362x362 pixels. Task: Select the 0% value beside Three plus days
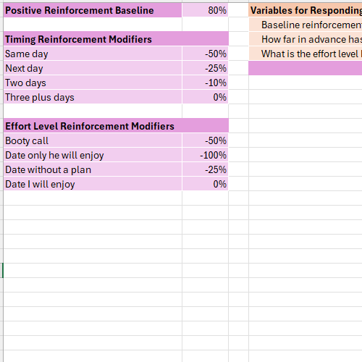(x=205, y=97)
